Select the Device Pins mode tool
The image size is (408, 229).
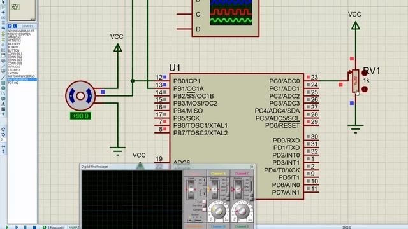click(x=3, y=45)
